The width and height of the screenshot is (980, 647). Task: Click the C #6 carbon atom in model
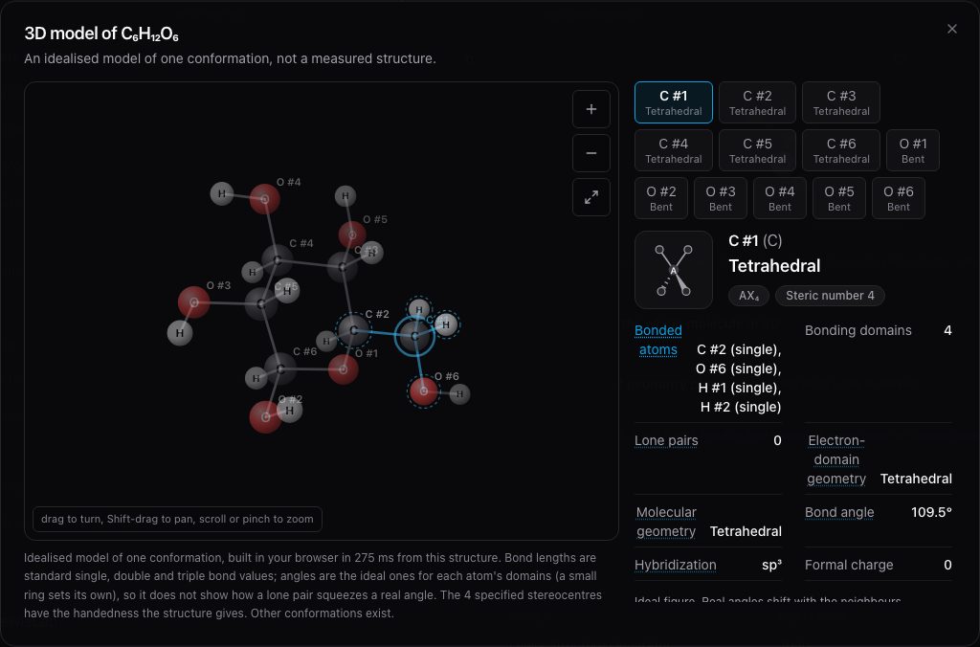click(x=280, y=369)
